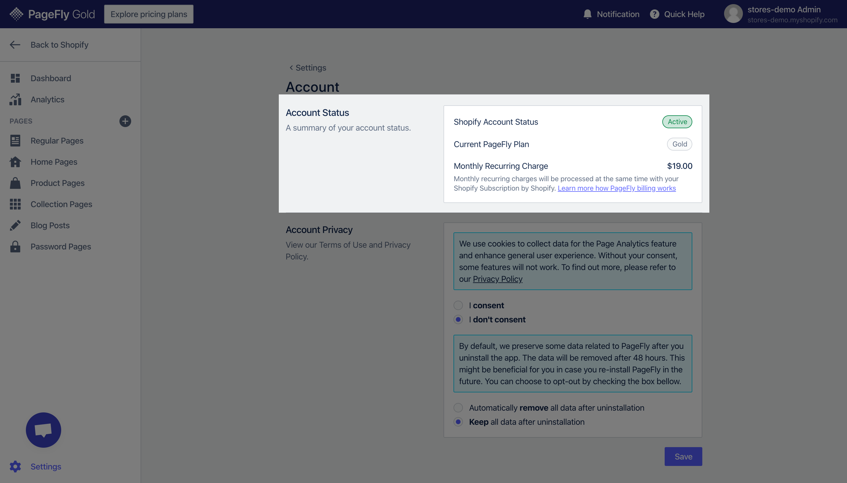This screenshot has width=847, height=483.
Task: Click the Settings gear icon
Action: [15, 467]
